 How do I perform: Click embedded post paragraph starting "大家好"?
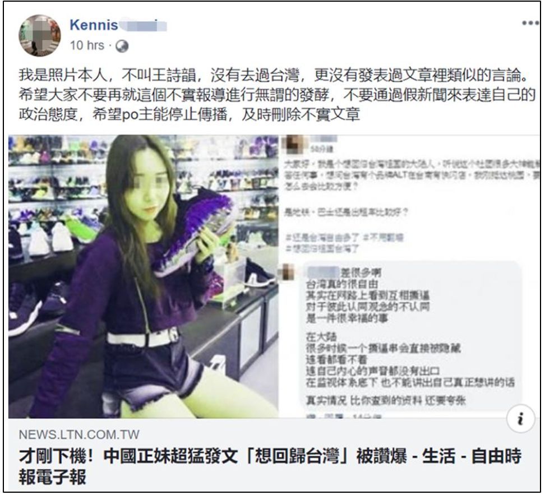[412, 175]
